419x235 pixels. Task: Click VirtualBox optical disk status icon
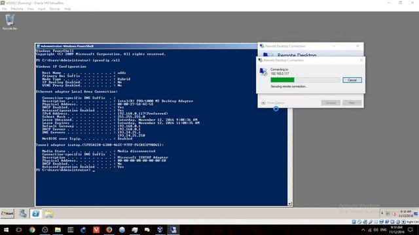click(x=359, y=222)
